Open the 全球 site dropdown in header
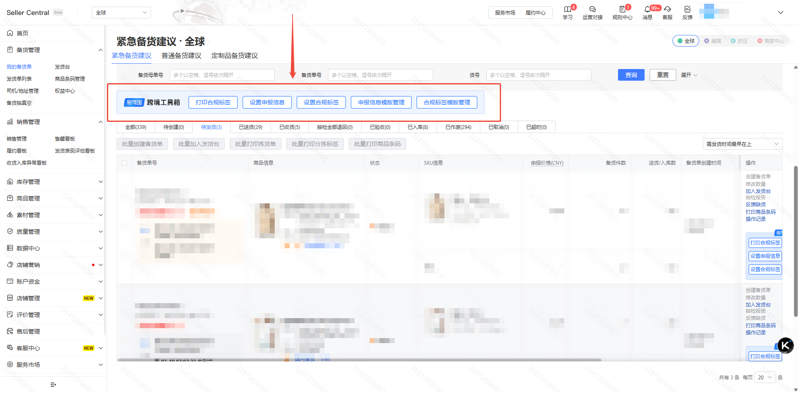The image size is (799, 393). (121, 12)
